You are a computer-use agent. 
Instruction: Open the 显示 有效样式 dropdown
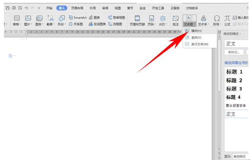click(x=241, y=157)
